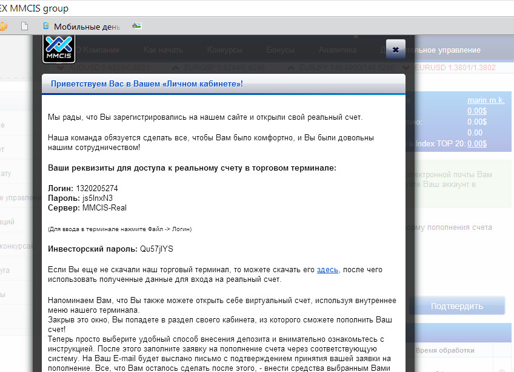Image resolution: width=514 pixels, height=372 pixels.
Task: Click the login number 1320205274
Action: pyautogui.click(x=97, y=189)
